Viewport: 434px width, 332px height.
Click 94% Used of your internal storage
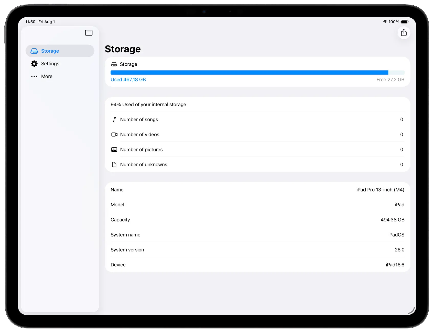pos(148,104)
